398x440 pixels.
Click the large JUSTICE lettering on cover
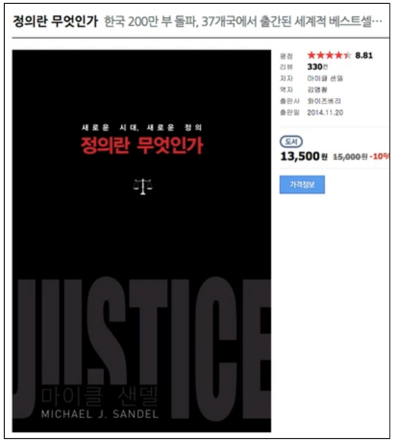click(x=142, y=348)
